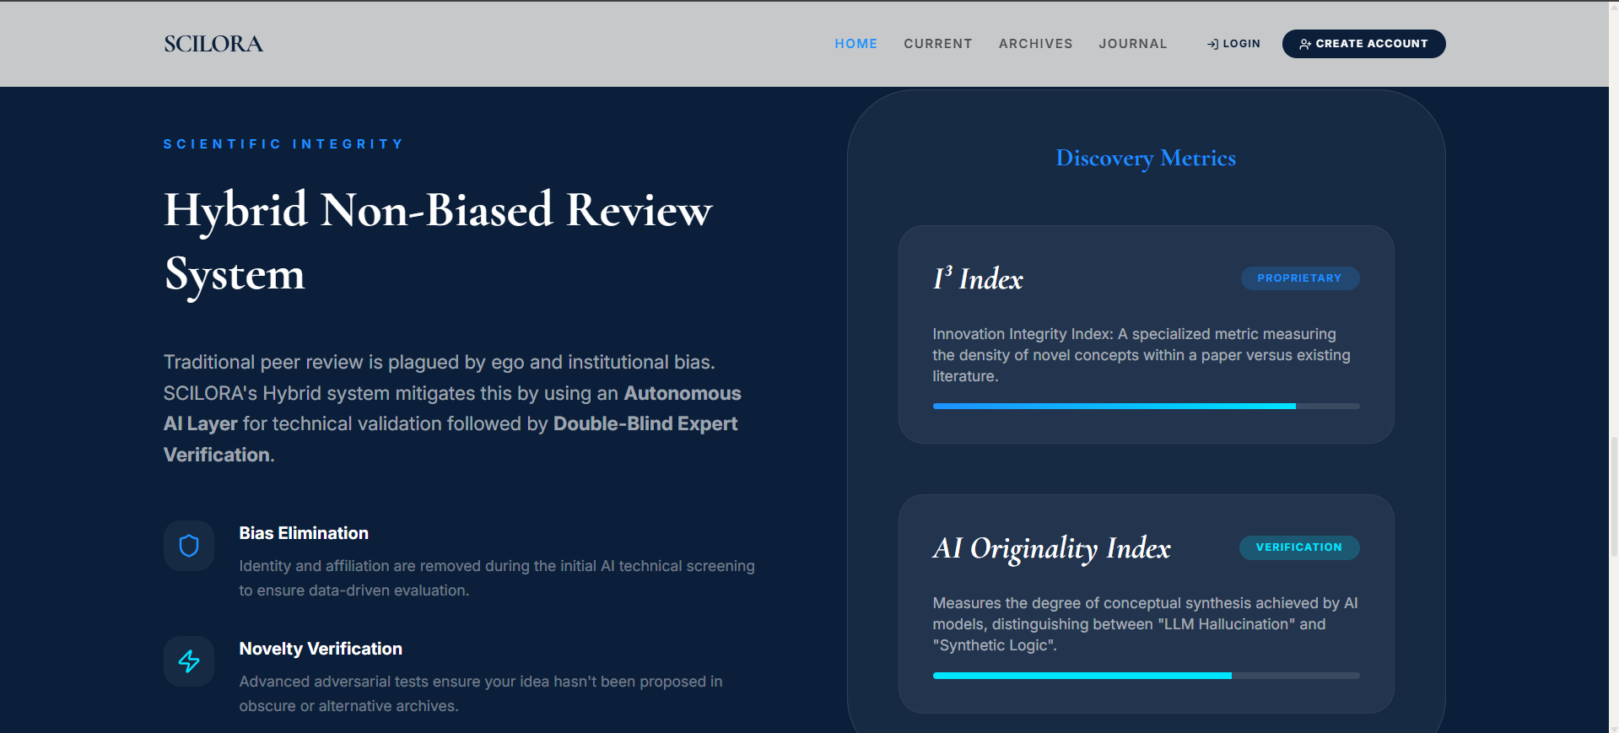The image size is (1619, 733).
Task: Click the 'Identity and affiliation are removed' description
Action: (497, 578)
